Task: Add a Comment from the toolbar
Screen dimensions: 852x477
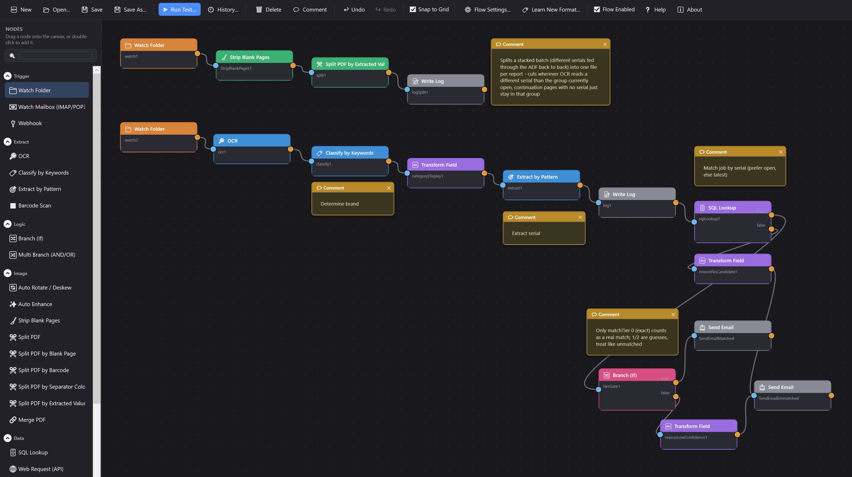Action: tap(310, 9)
